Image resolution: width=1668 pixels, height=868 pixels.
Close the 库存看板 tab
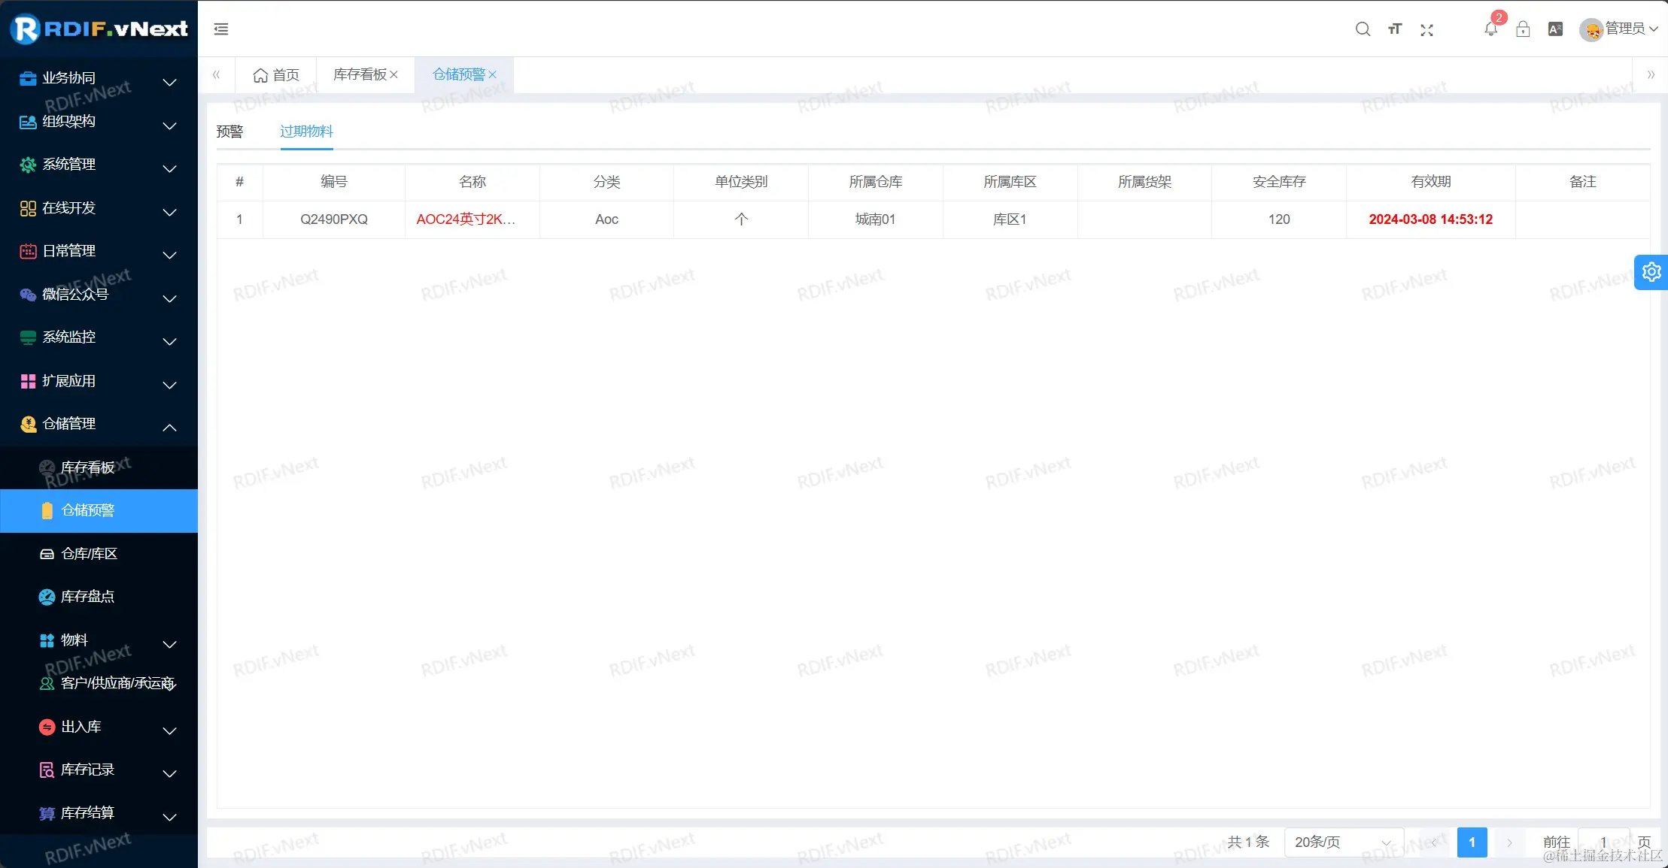point(393,74)
